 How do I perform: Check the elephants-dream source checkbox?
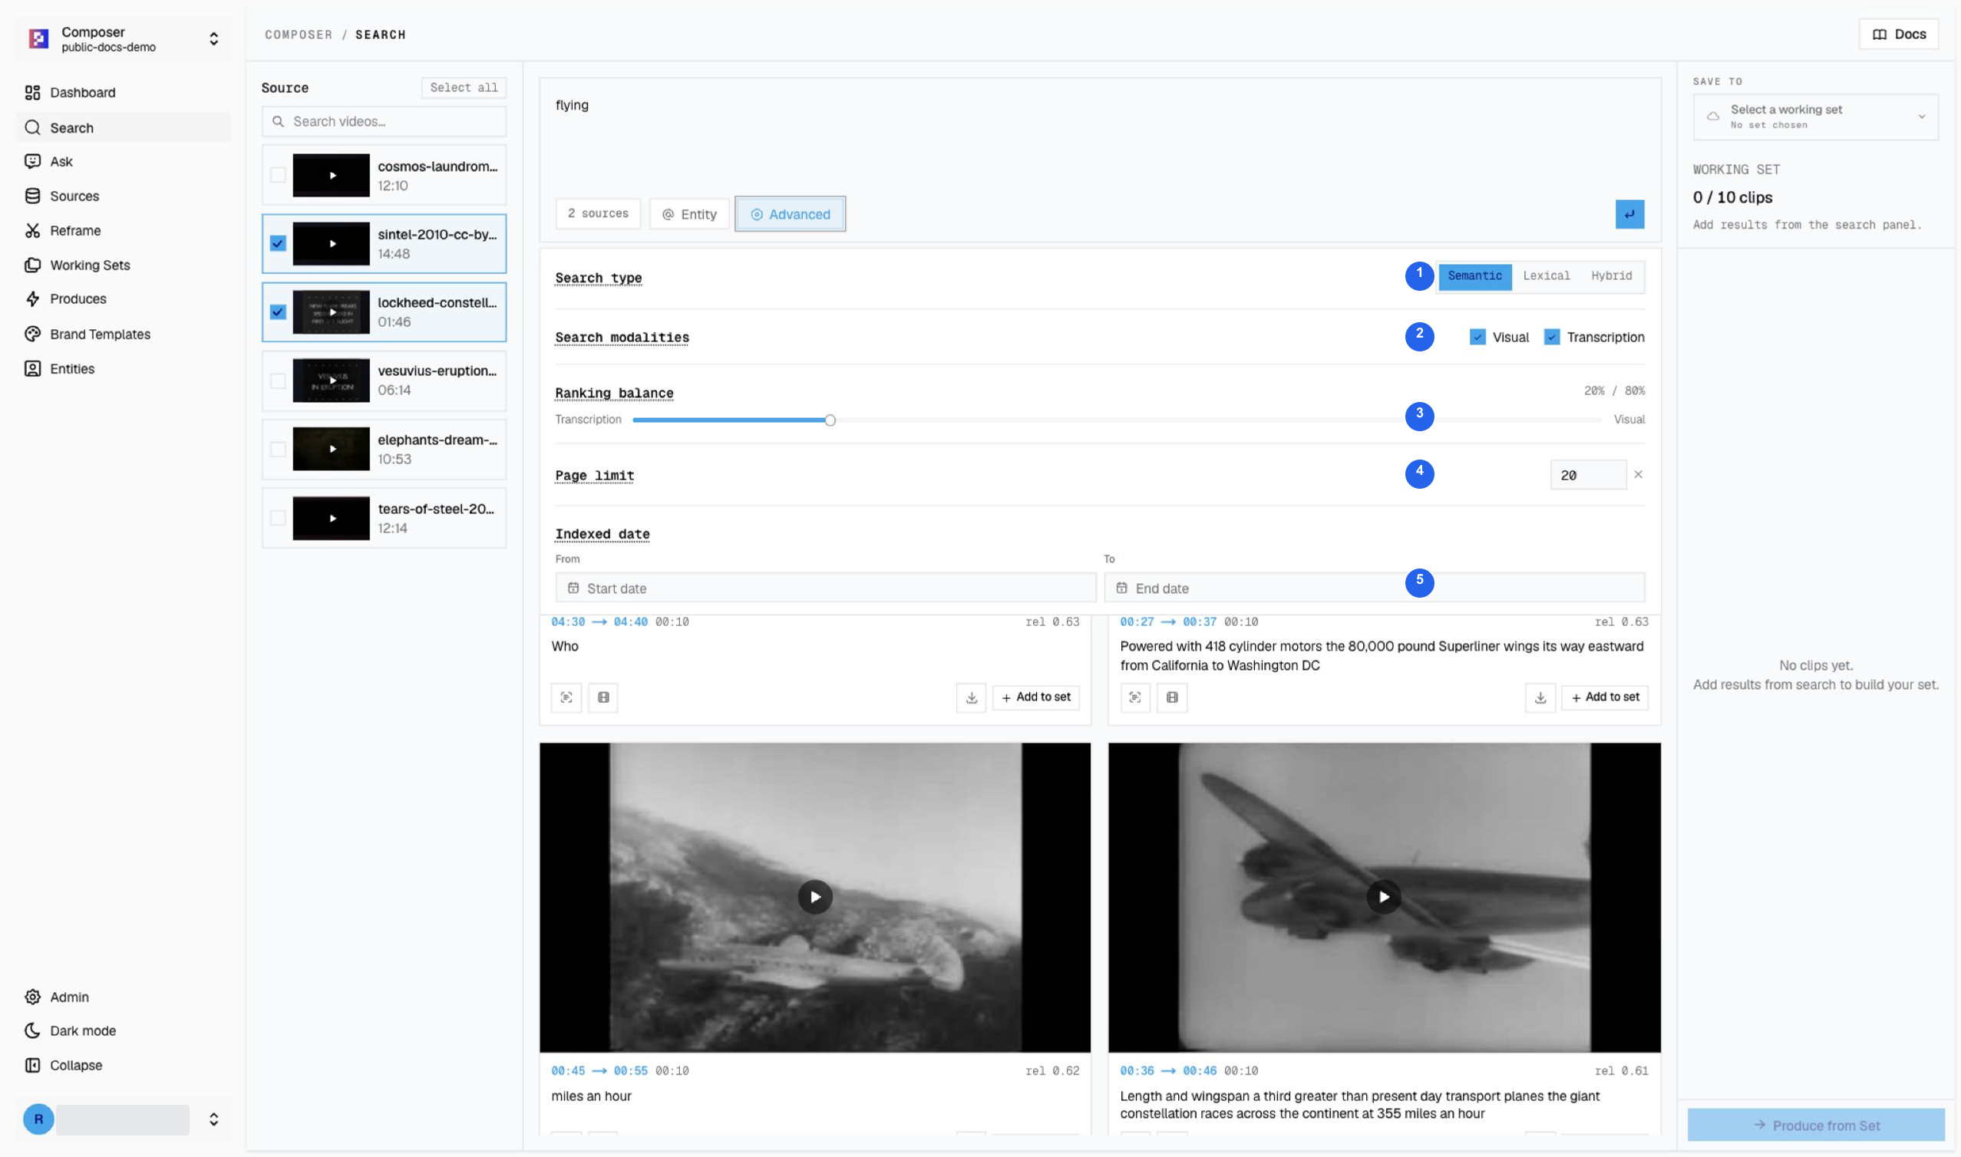click(278, 449)
